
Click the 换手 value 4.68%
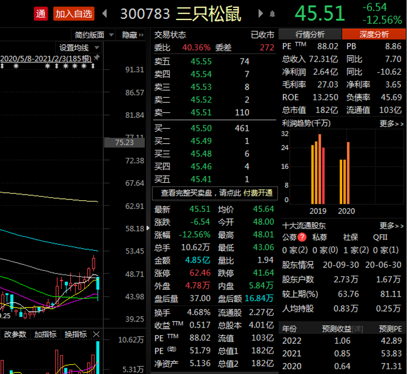tap(199, 312)
